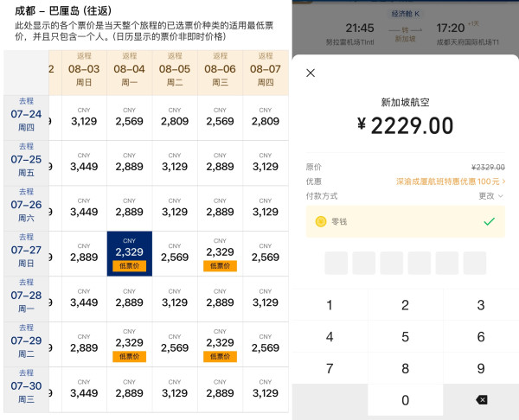
Task: Pick the 3,449 fare for 07-28 and 08-03
Action: (84, 299)
